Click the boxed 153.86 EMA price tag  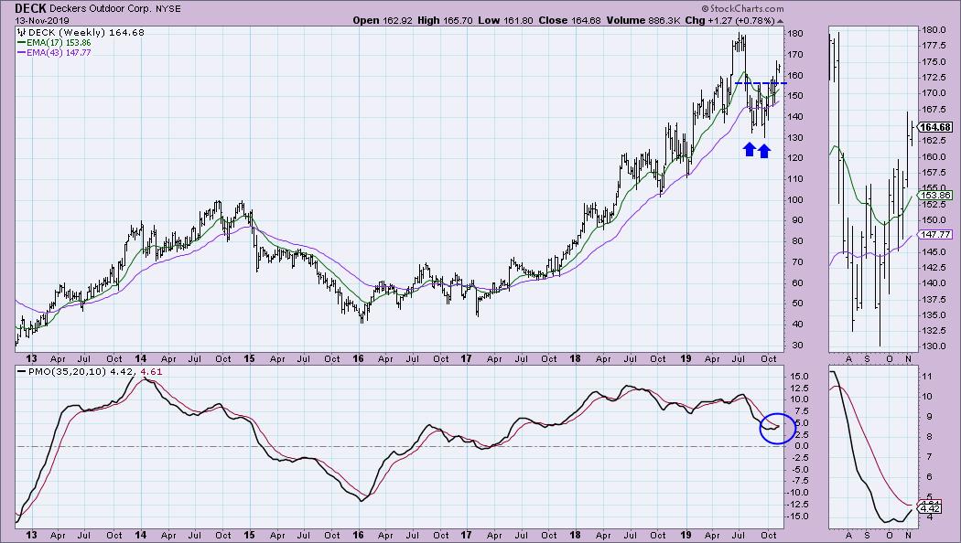(936, 196)
